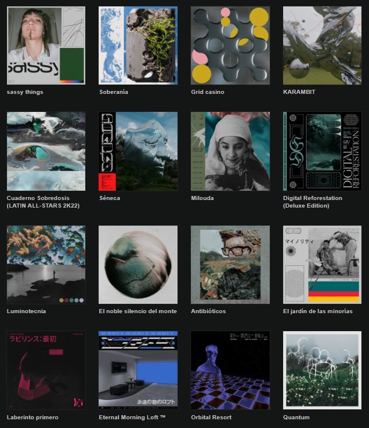Open El noble silencio del monte cover
The image size is (369, 428).
point(138,265)
